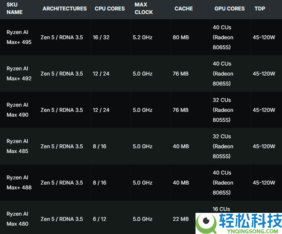This screenshot has width=282, height=234.
Task: Click 45-120W TDP in Max 490 row
Action: click(264, 110)
